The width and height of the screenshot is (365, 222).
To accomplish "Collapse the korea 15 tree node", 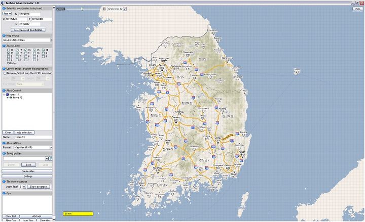I will tap(4, 95).
